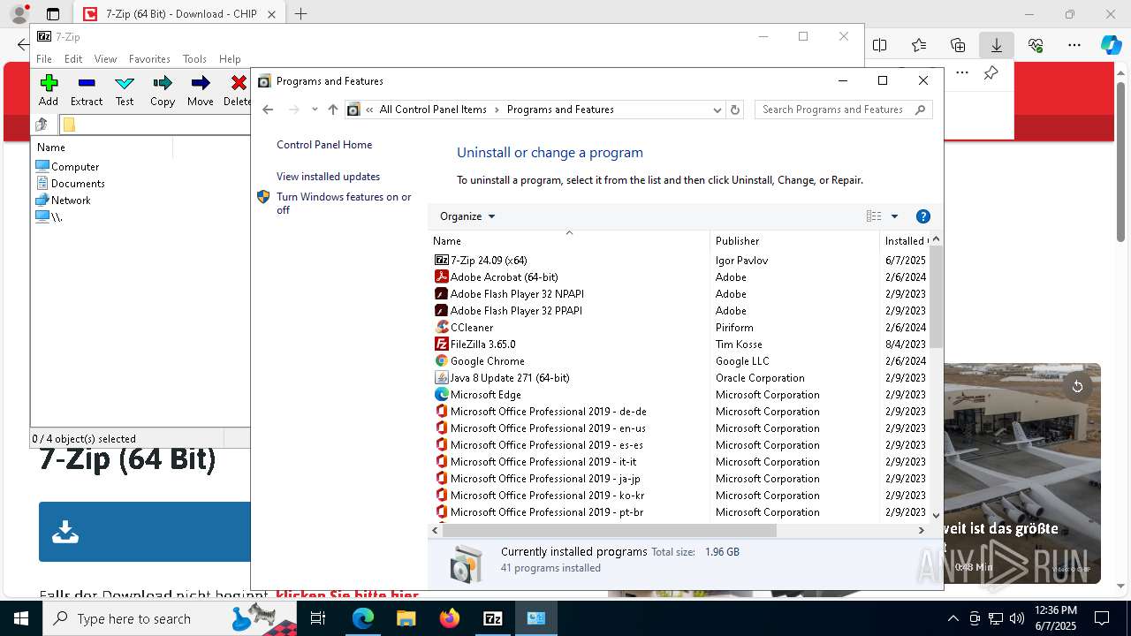Click the Extract icon in 7-Zip
The image size is (1131, 636).
pos(87,90)
